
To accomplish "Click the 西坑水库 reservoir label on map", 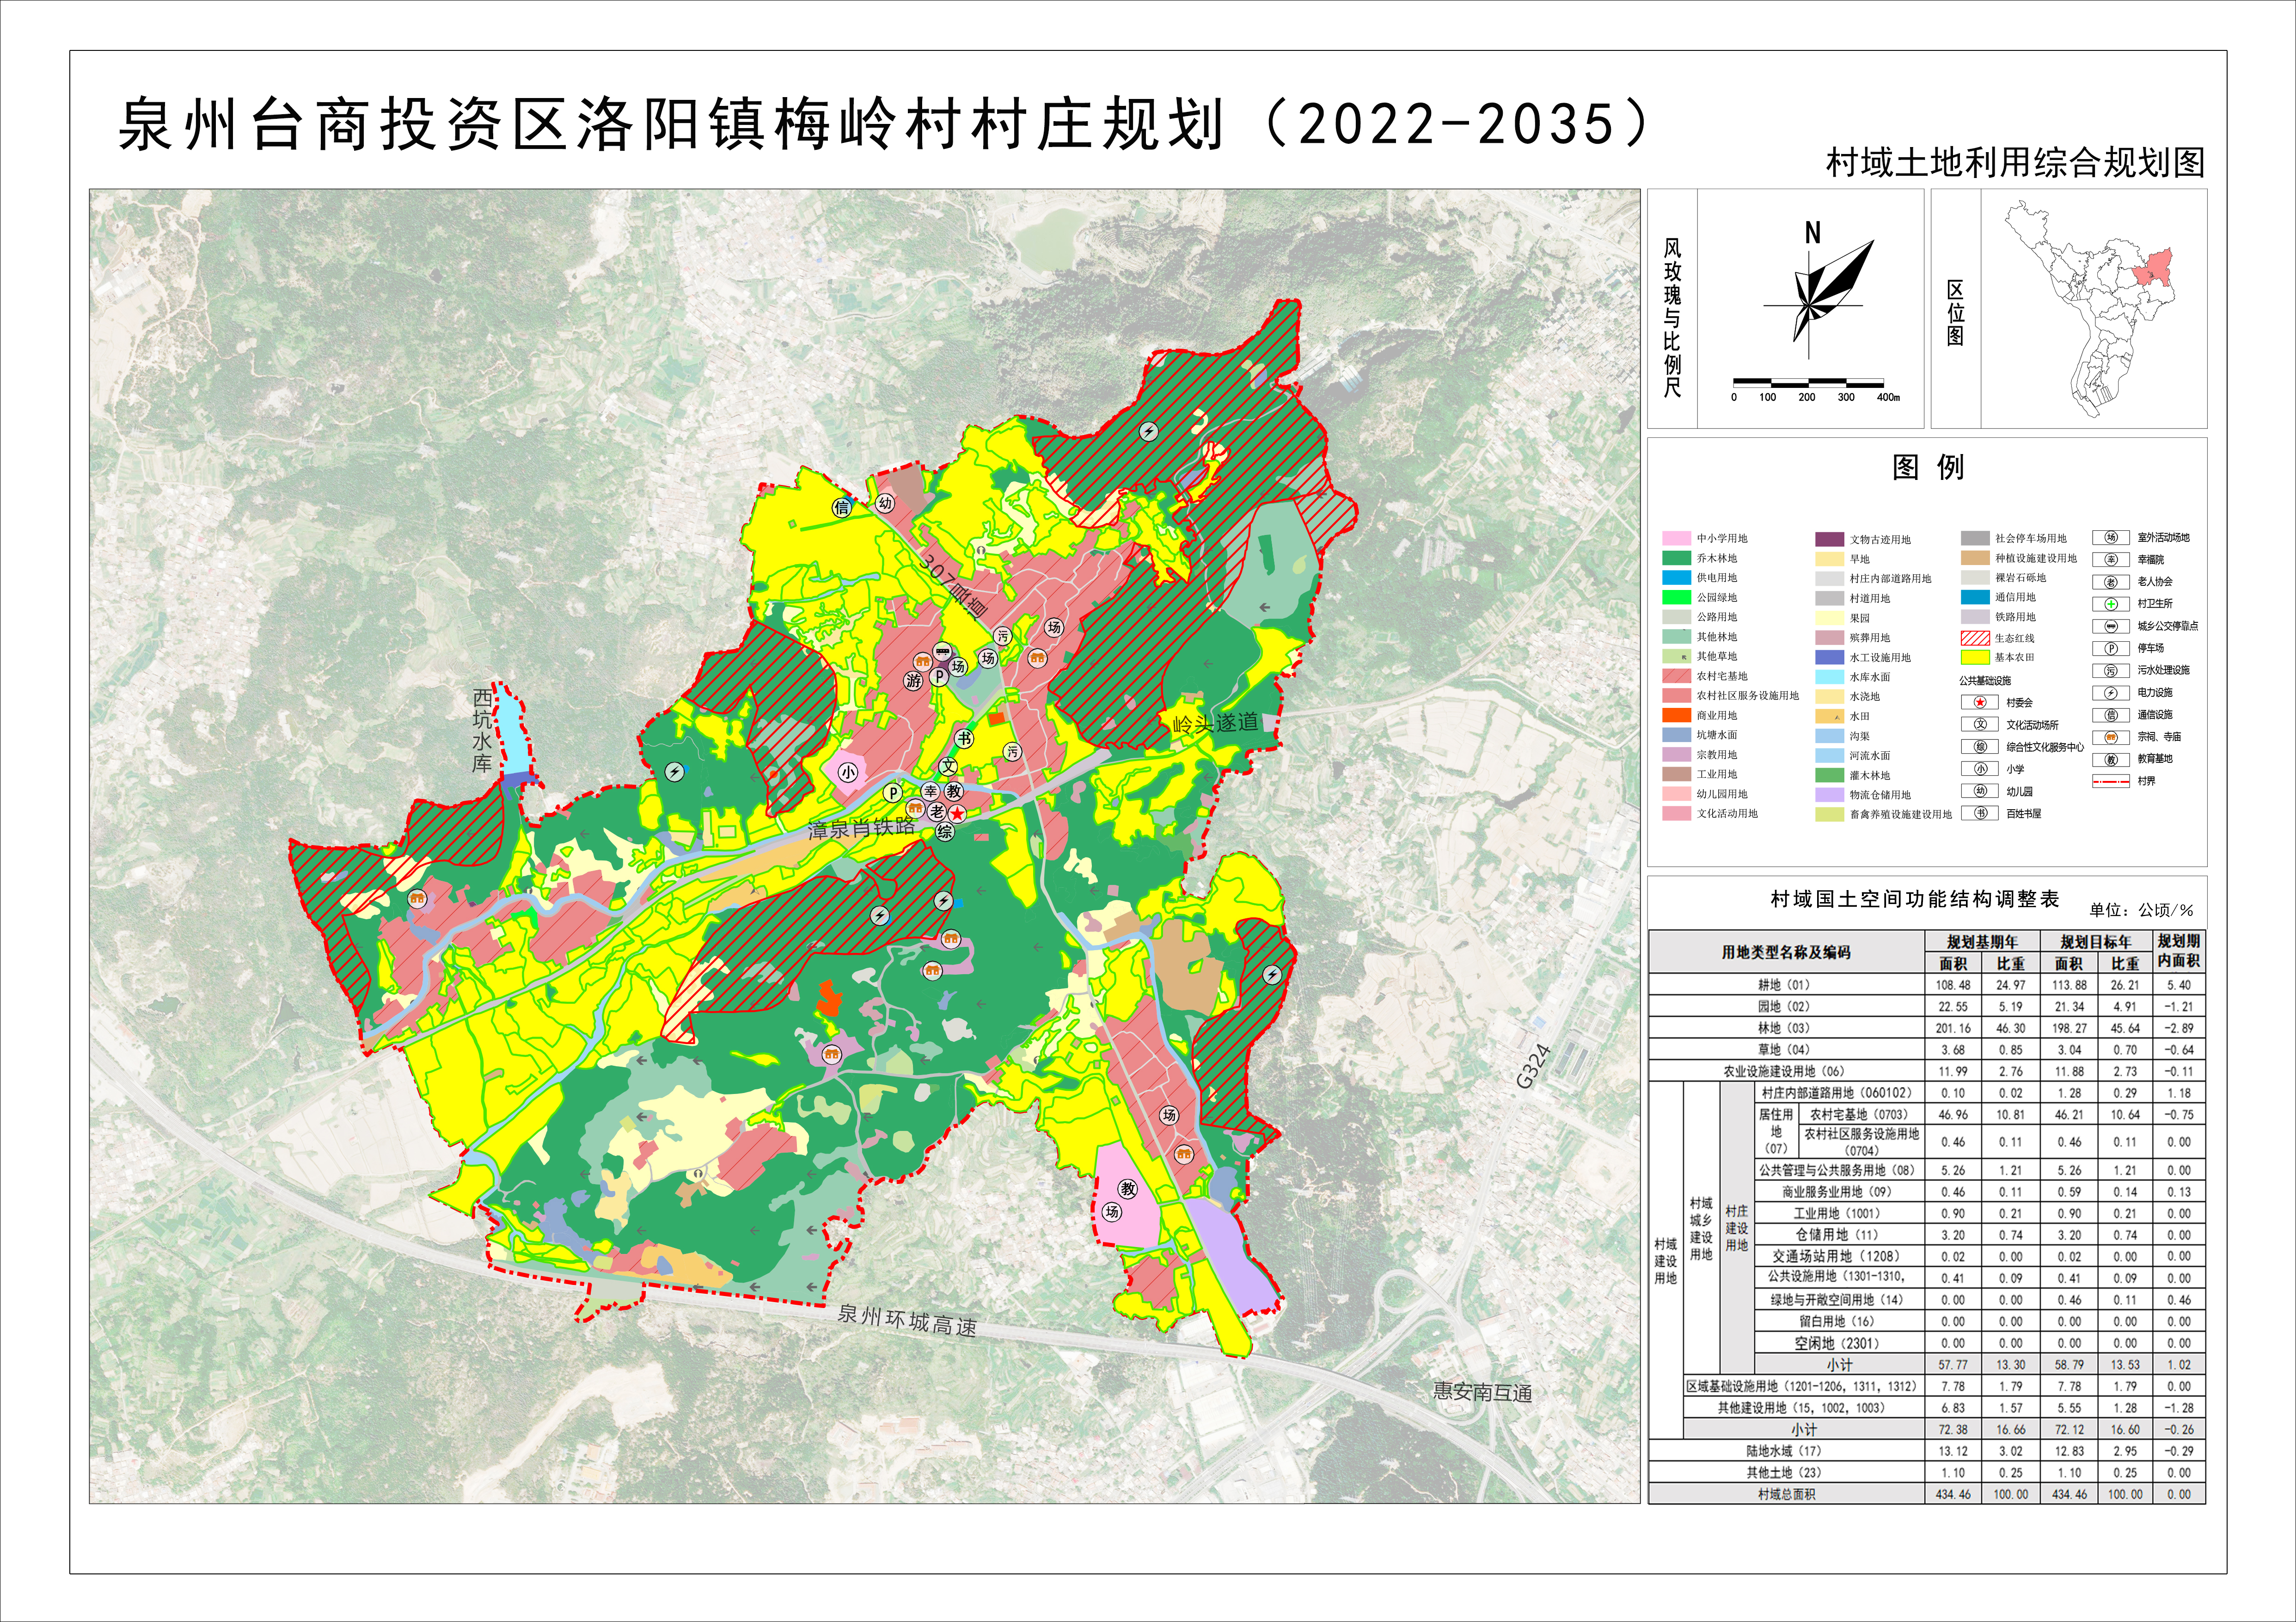I will (483, 730).
